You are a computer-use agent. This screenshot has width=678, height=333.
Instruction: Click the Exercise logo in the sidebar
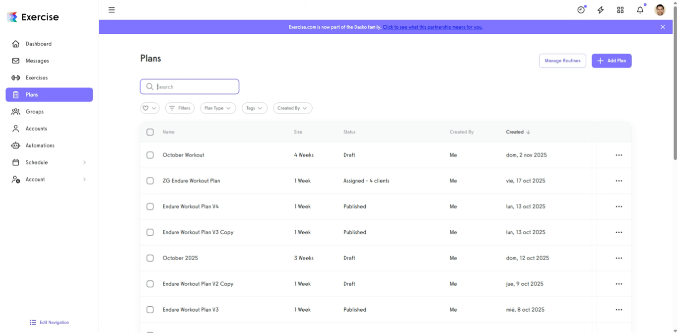[x=33, y=17]
